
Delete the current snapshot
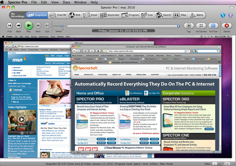[227, 26]
